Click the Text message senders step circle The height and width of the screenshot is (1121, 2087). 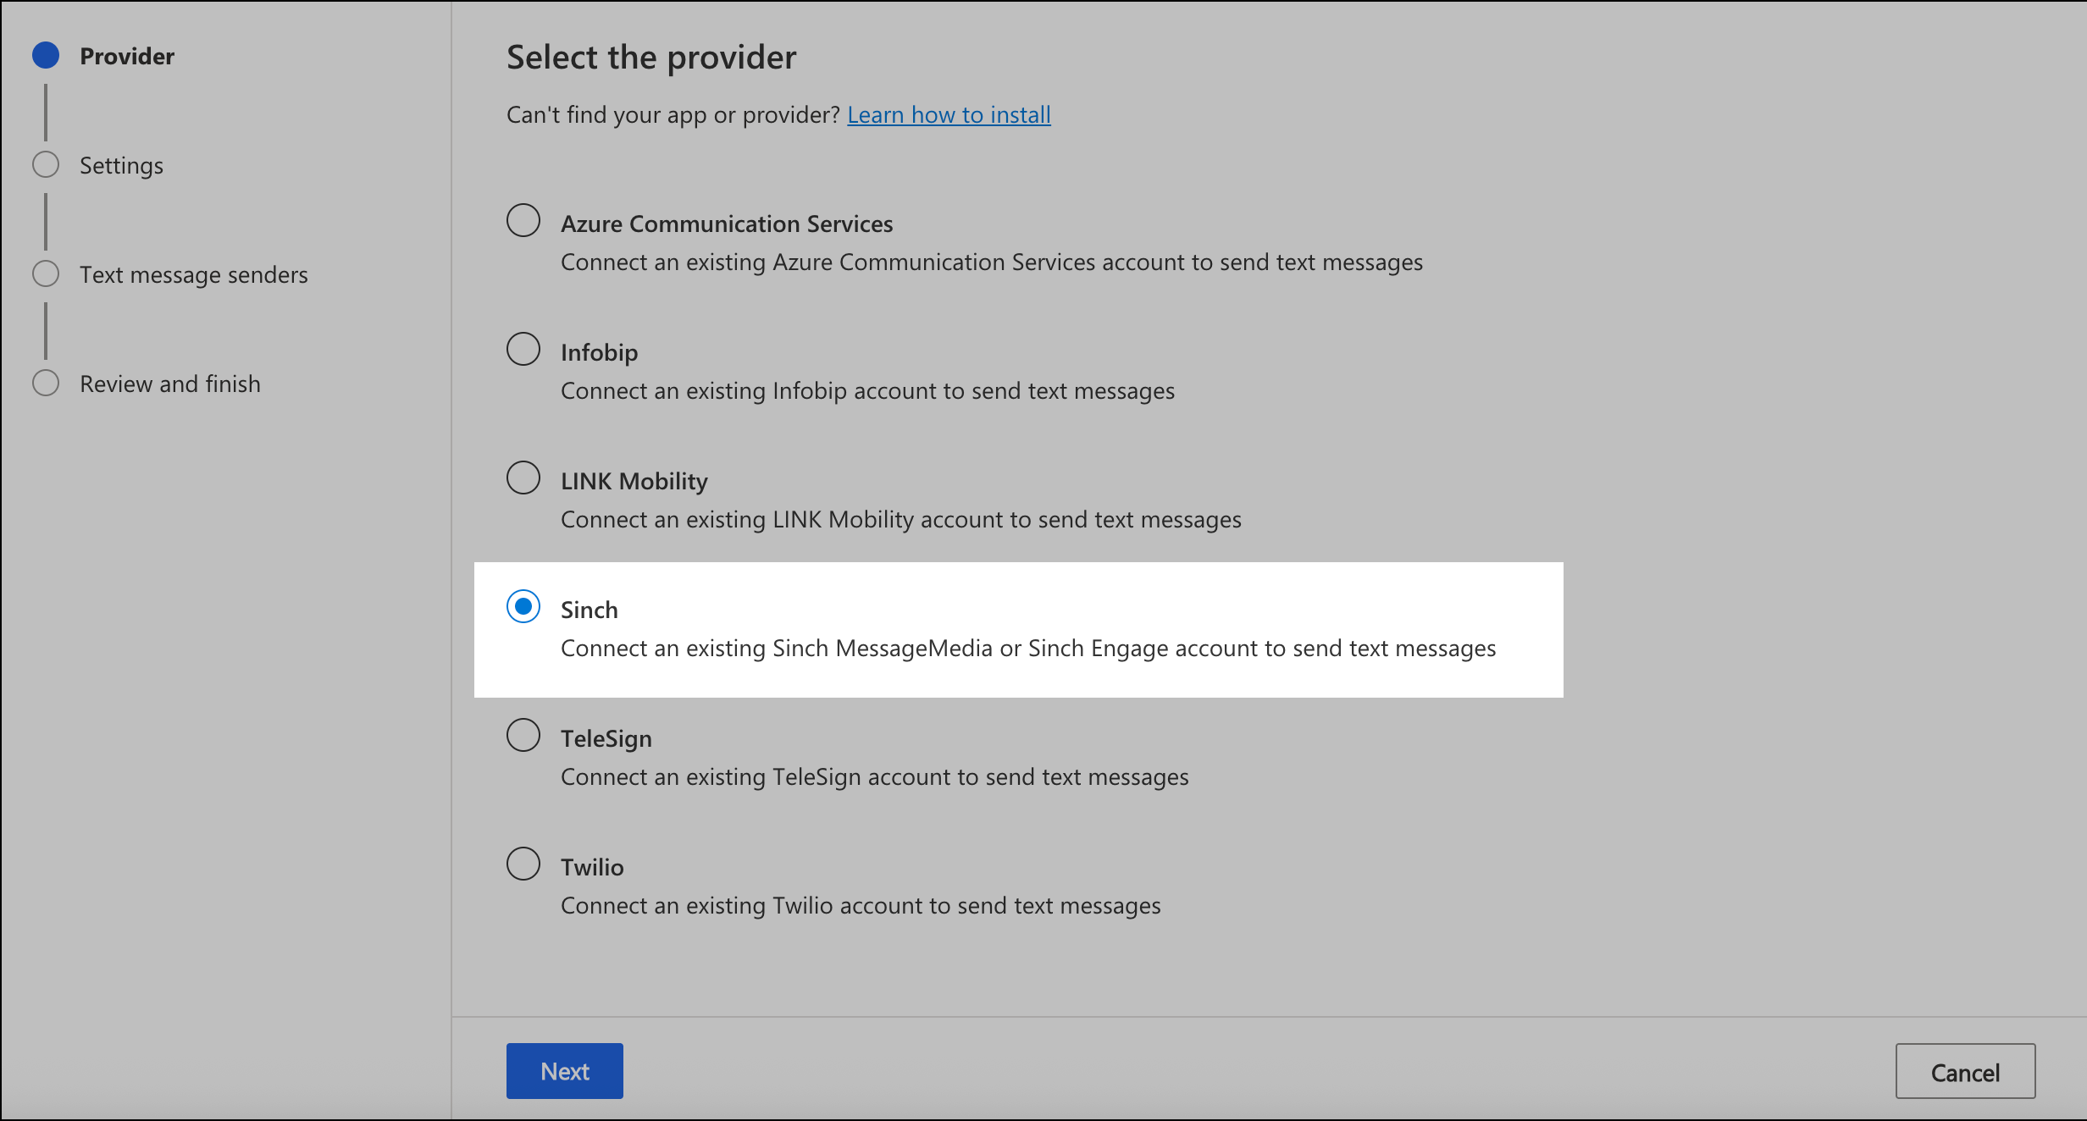coord(46,273)
